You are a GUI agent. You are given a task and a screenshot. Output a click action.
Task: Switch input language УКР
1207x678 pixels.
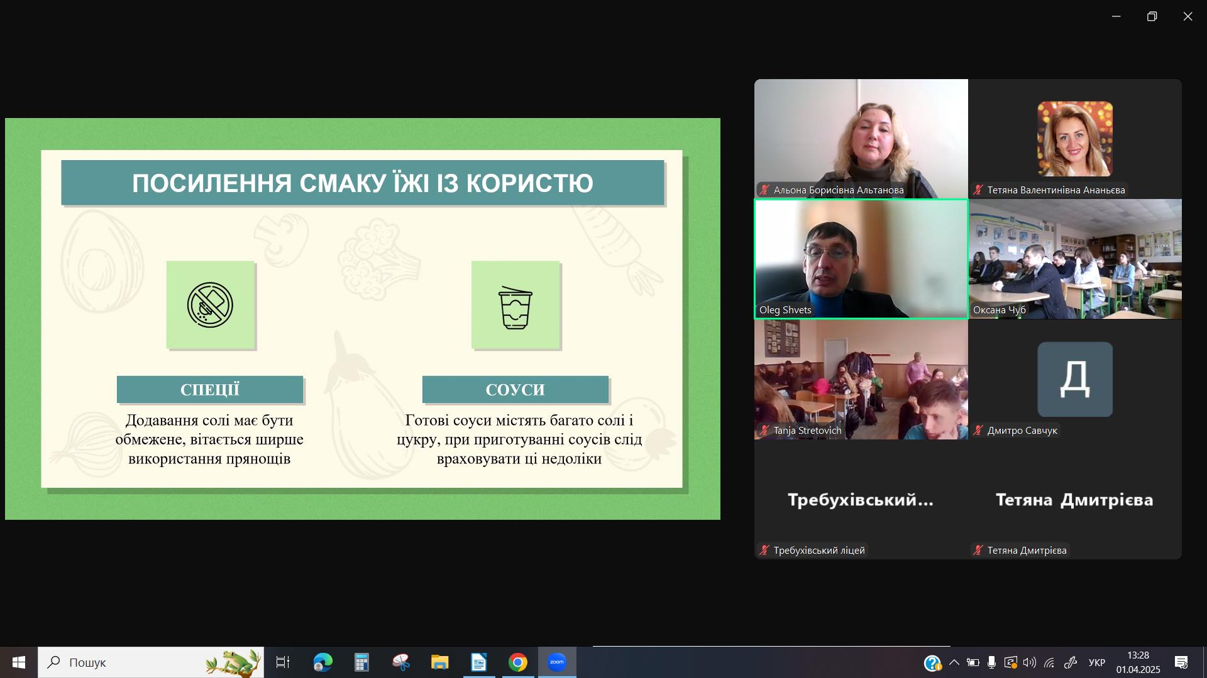(x=1097, y=662)
